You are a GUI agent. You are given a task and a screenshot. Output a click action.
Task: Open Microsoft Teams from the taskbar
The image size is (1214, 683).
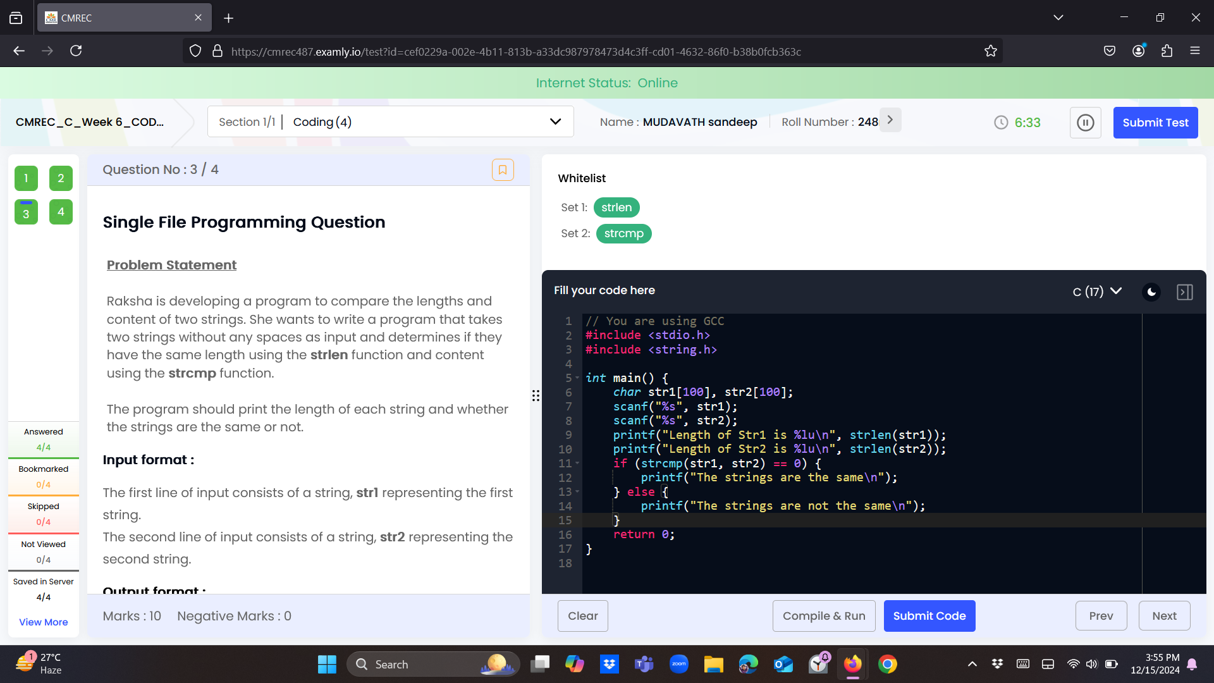click(x=644, y=664)
